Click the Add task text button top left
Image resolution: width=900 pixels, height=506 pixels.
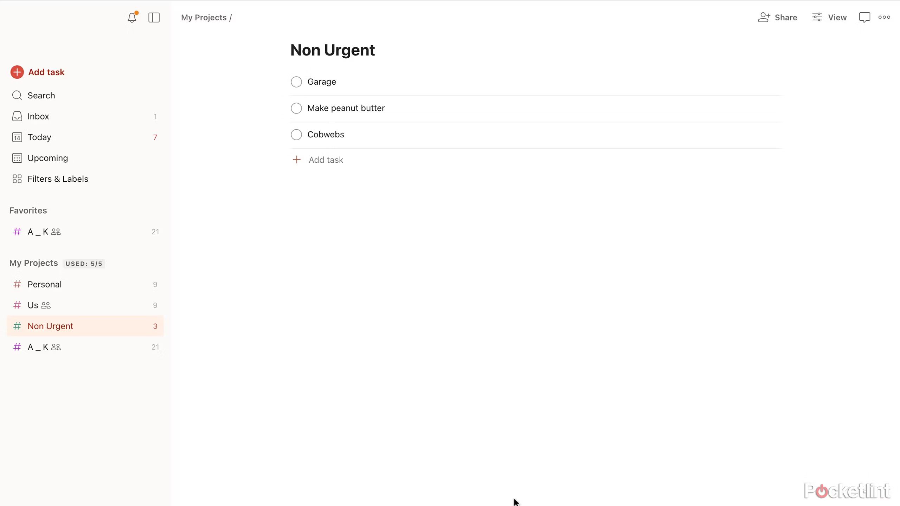46,72
